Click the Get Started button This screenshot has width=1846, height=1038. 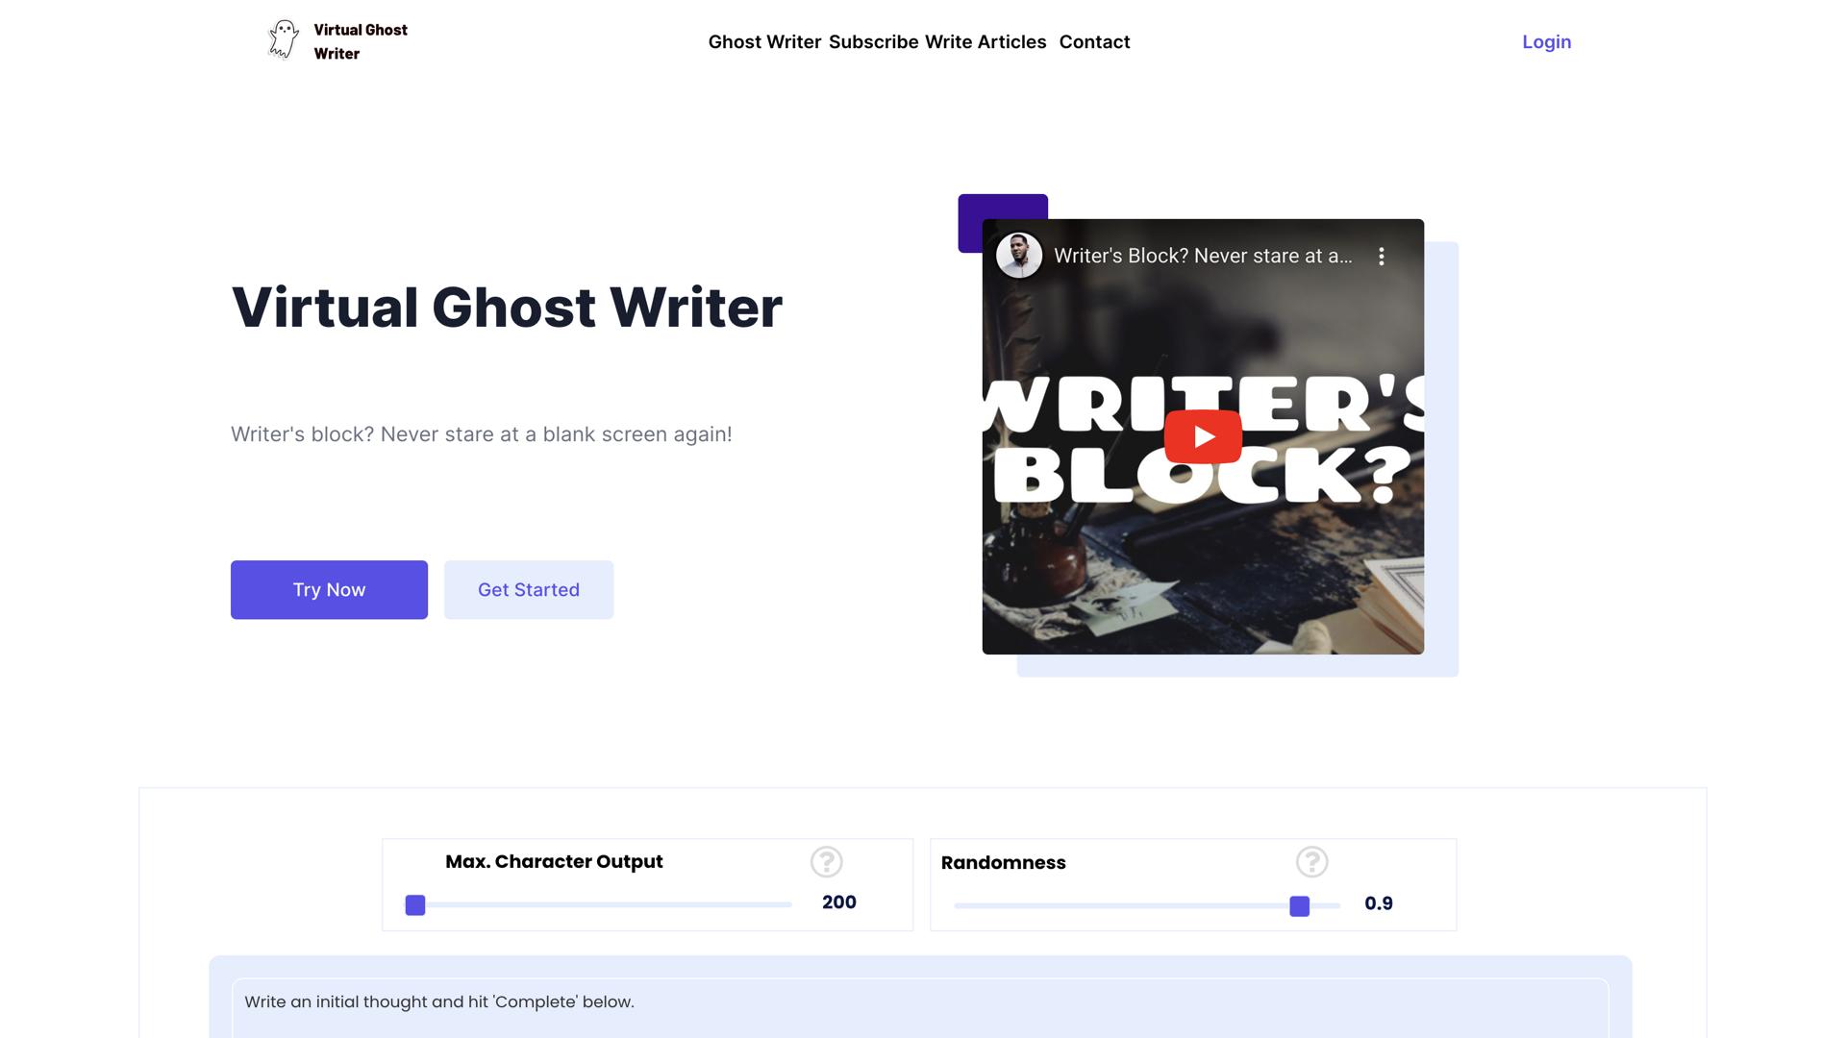pos(528,589)
